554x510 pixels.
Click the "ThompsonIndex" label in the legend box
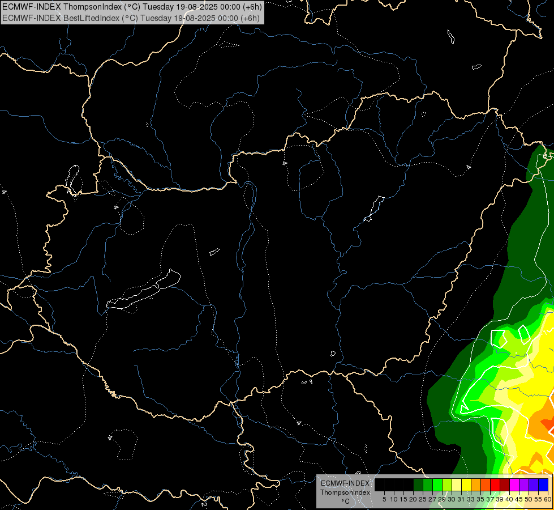click(345, 492)
